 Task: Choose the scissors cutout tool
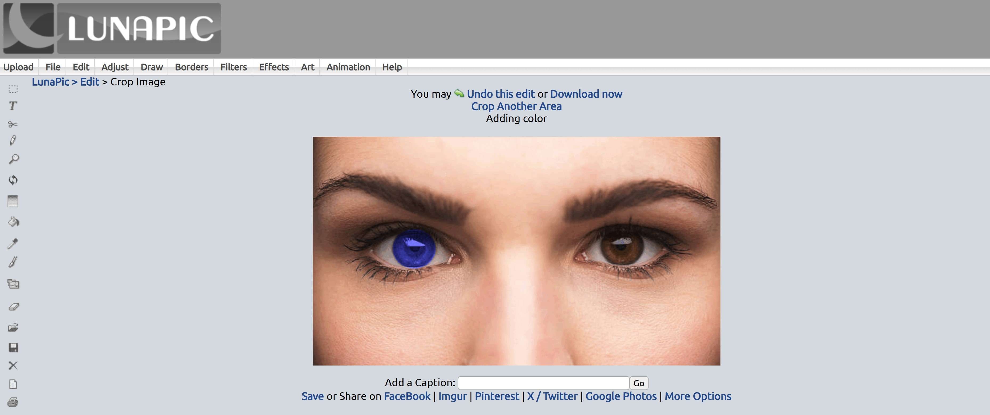click(13, 124)
